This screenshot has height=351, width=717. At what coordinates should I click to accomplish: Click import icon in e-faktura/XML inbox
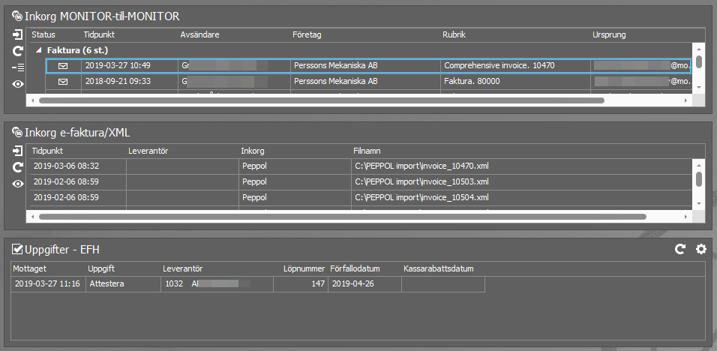[x=19, y=151]
